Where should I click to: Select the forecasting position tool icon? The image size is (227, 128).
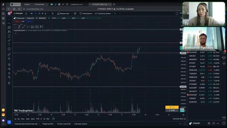click(x=9, y=36)
